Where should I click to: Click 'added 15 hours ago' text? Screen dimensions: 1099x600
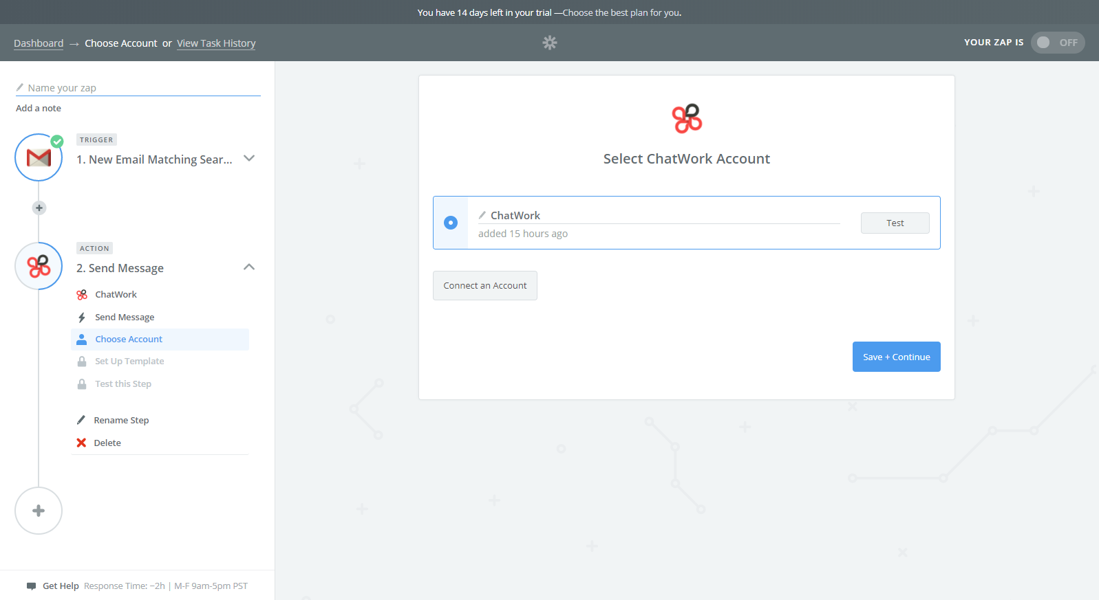click(x=523, y=234)
